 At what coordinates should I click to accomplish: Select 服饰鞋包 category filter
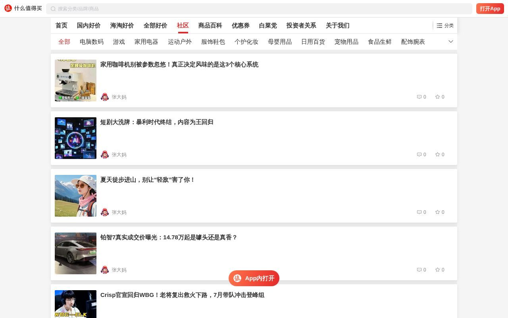point(213,42)
